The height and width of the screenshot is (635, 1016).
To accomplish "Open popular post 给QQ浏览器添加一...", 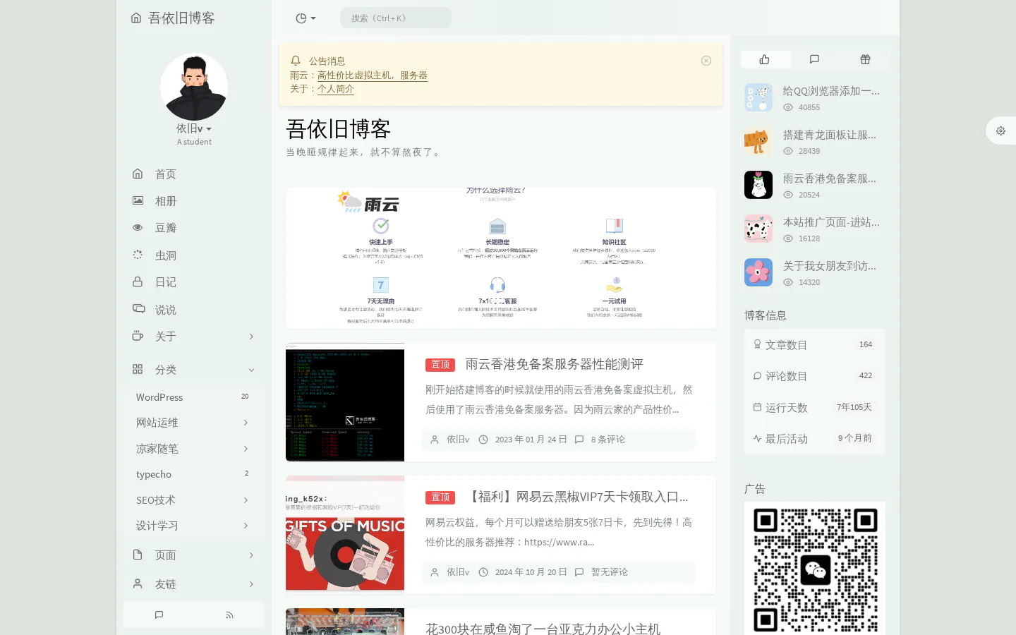I will (x=831, y=91).
